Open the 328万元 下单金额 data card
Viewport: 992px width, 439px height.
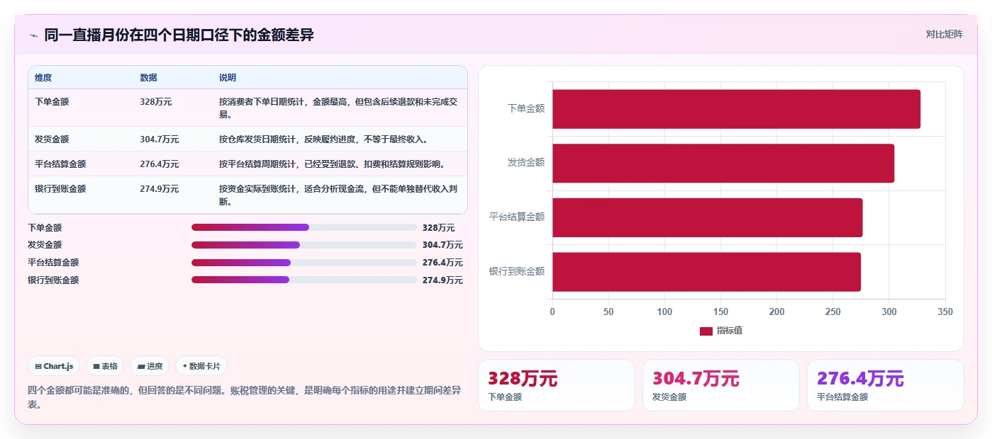(x=557, y=385)
